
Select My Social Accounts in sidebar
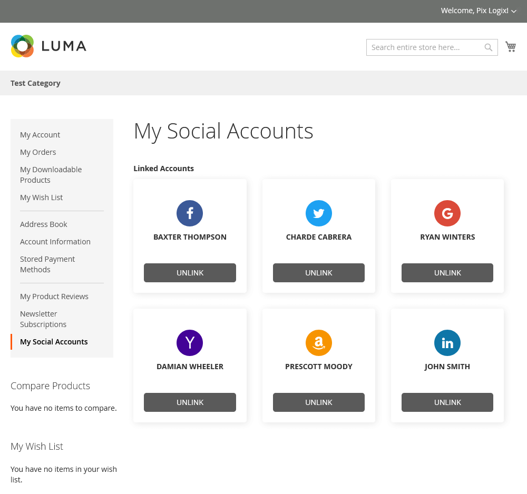click(54, 341)
